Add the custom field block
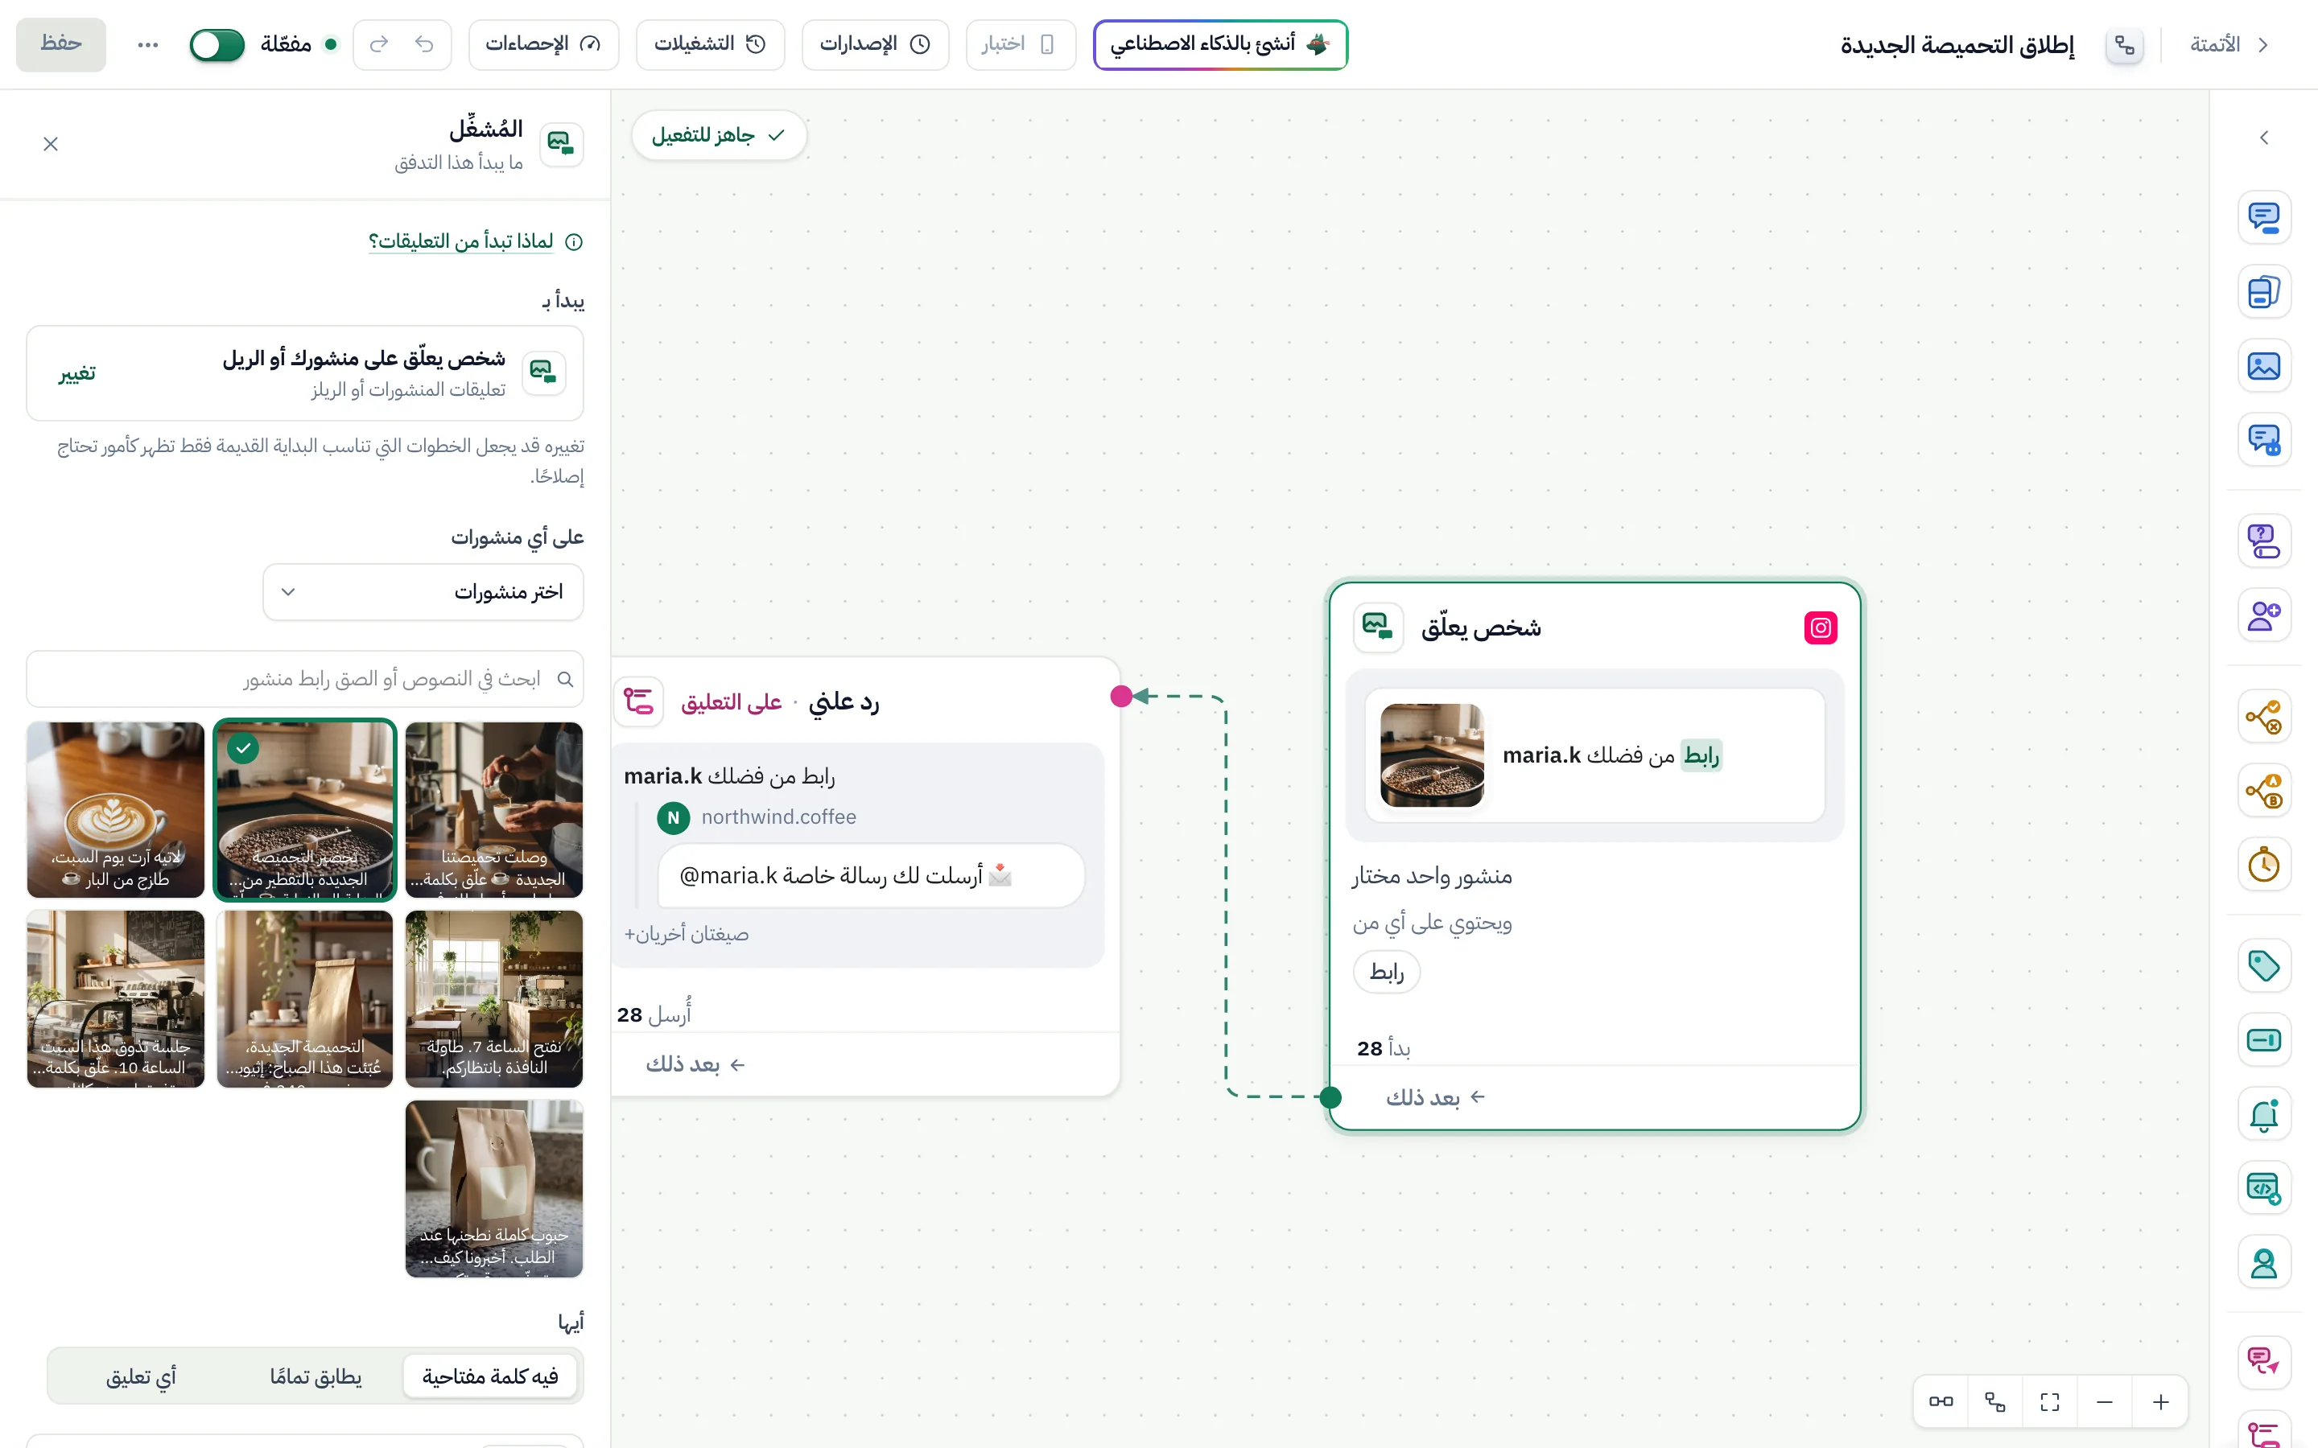Image resolution: width=2318 pixels, height=1448 pixels. click(x=2263, y=1040)
